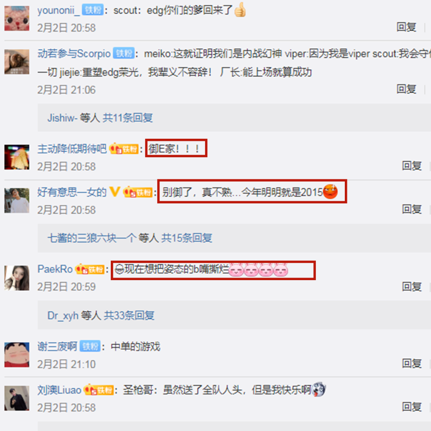Click 回复 under younonii_'s comment
This screenshot has width=431, height=431.
point(406,27)
